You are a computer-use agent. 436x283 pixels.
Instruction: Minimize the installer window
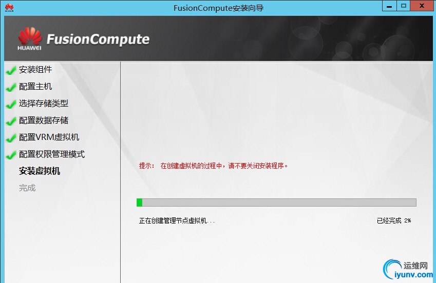(x=389, y=6)
